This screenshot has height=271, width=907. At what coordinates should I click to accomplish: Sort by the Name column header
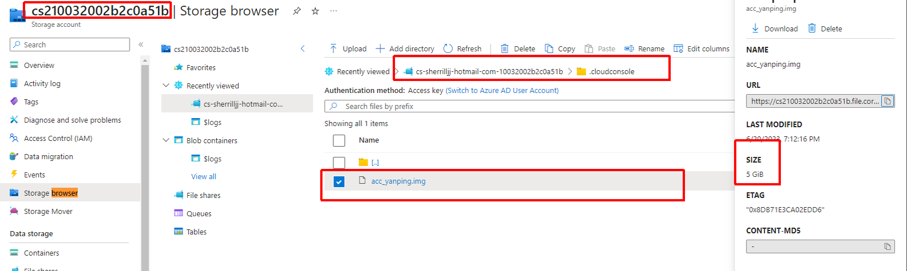[x=369, y=140]
